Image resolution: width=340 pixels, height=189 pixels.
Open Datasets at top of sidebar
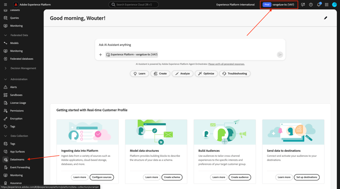(15, 10)
